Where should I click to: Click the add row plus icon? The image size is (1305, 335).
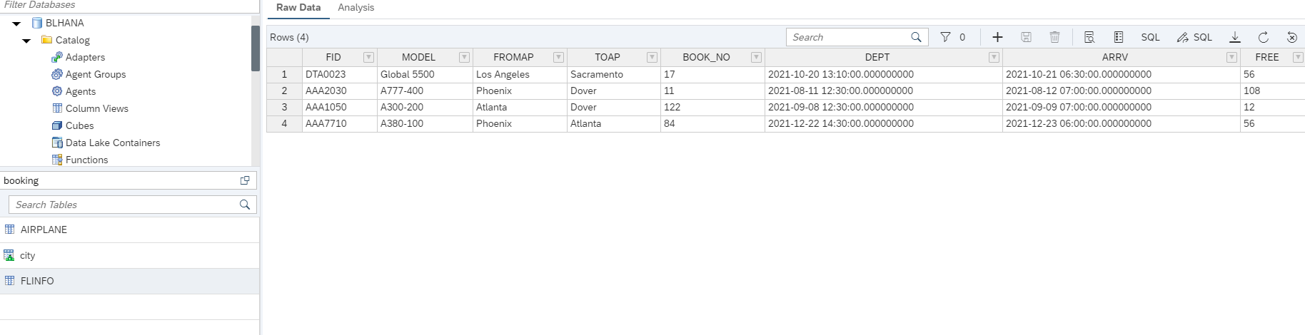997,37
